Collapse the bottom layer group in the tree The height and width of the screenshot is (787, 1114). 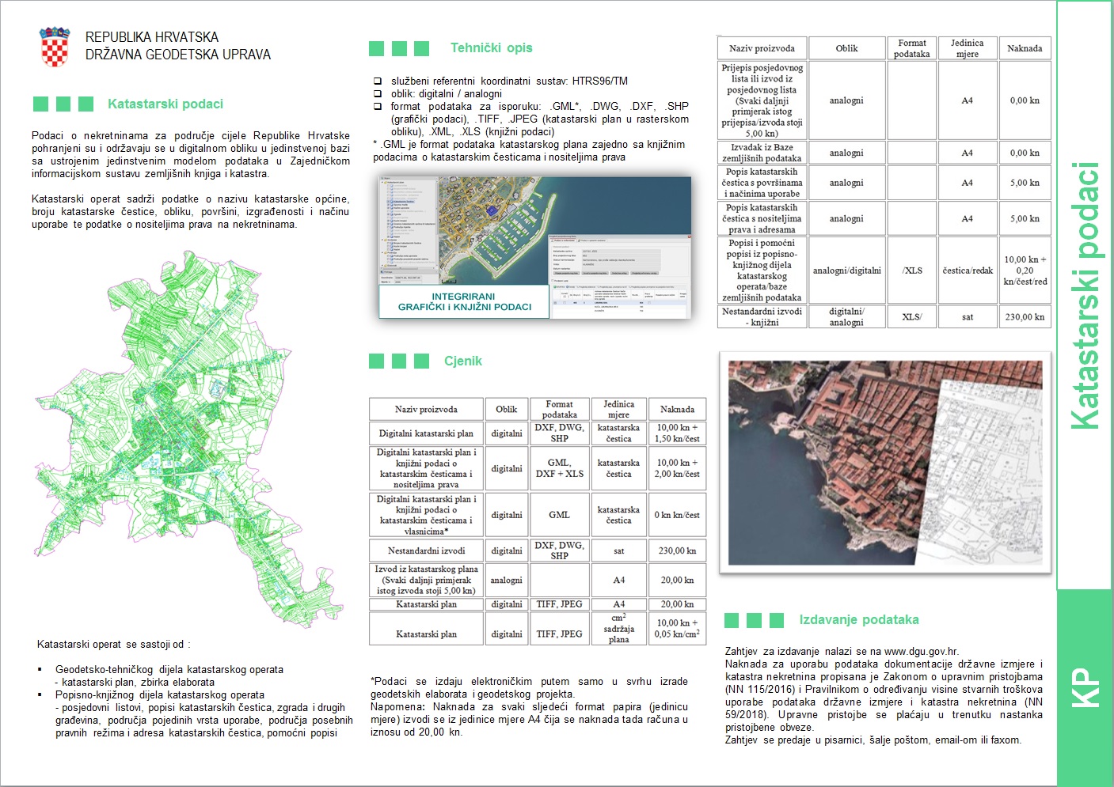pyautogui.click(x=383, y=266)
